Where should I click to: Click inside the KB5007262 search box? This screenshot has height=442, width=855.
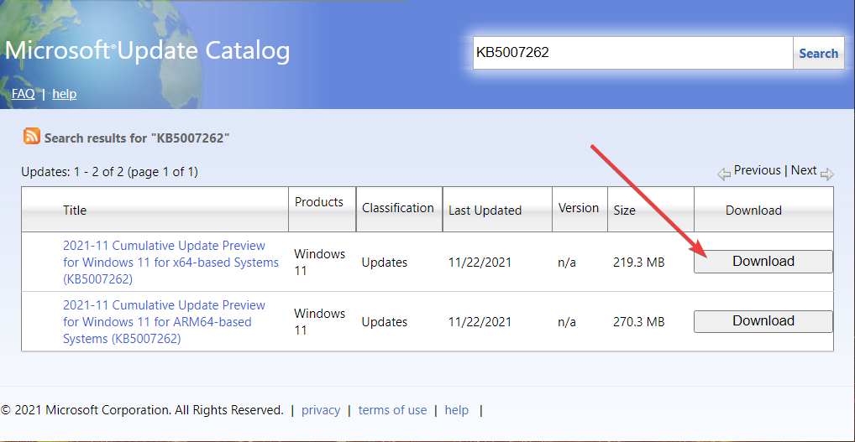[x=632, y=53]
